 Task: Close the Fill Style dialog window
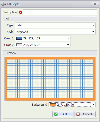95,4
